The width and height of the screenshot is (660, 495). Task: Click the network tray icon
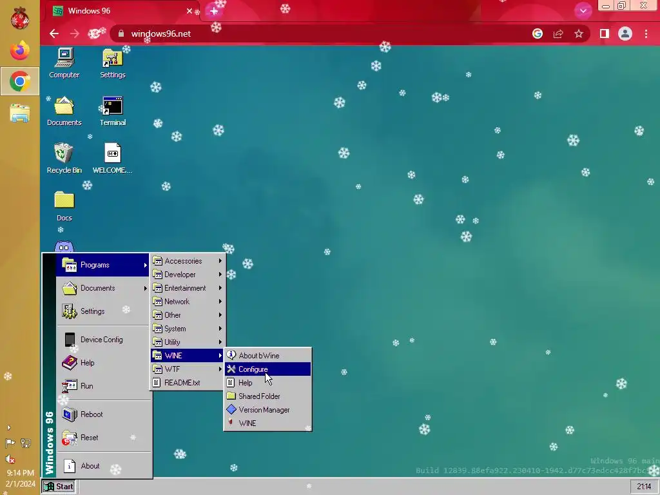[26, 443]
